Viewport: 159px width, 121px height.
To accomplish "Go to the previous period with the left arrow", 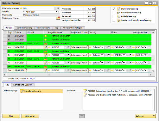I will tap(24, 12).
